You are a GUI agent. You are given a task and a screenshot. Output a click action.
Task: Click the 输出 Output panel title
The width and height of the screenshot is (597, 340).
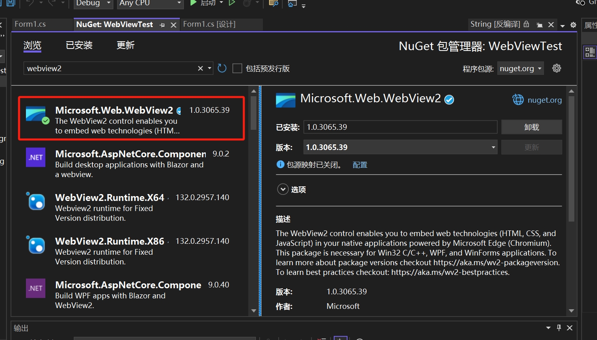pyautogui.click(x=21, y=328)
